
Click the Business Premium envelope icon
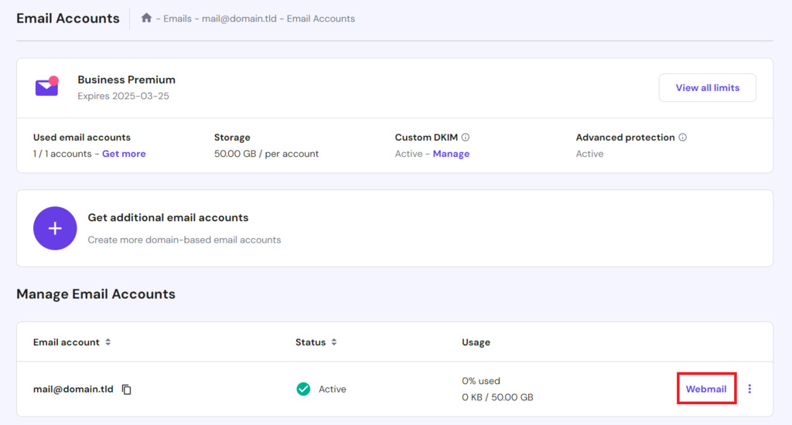(47, 87)
